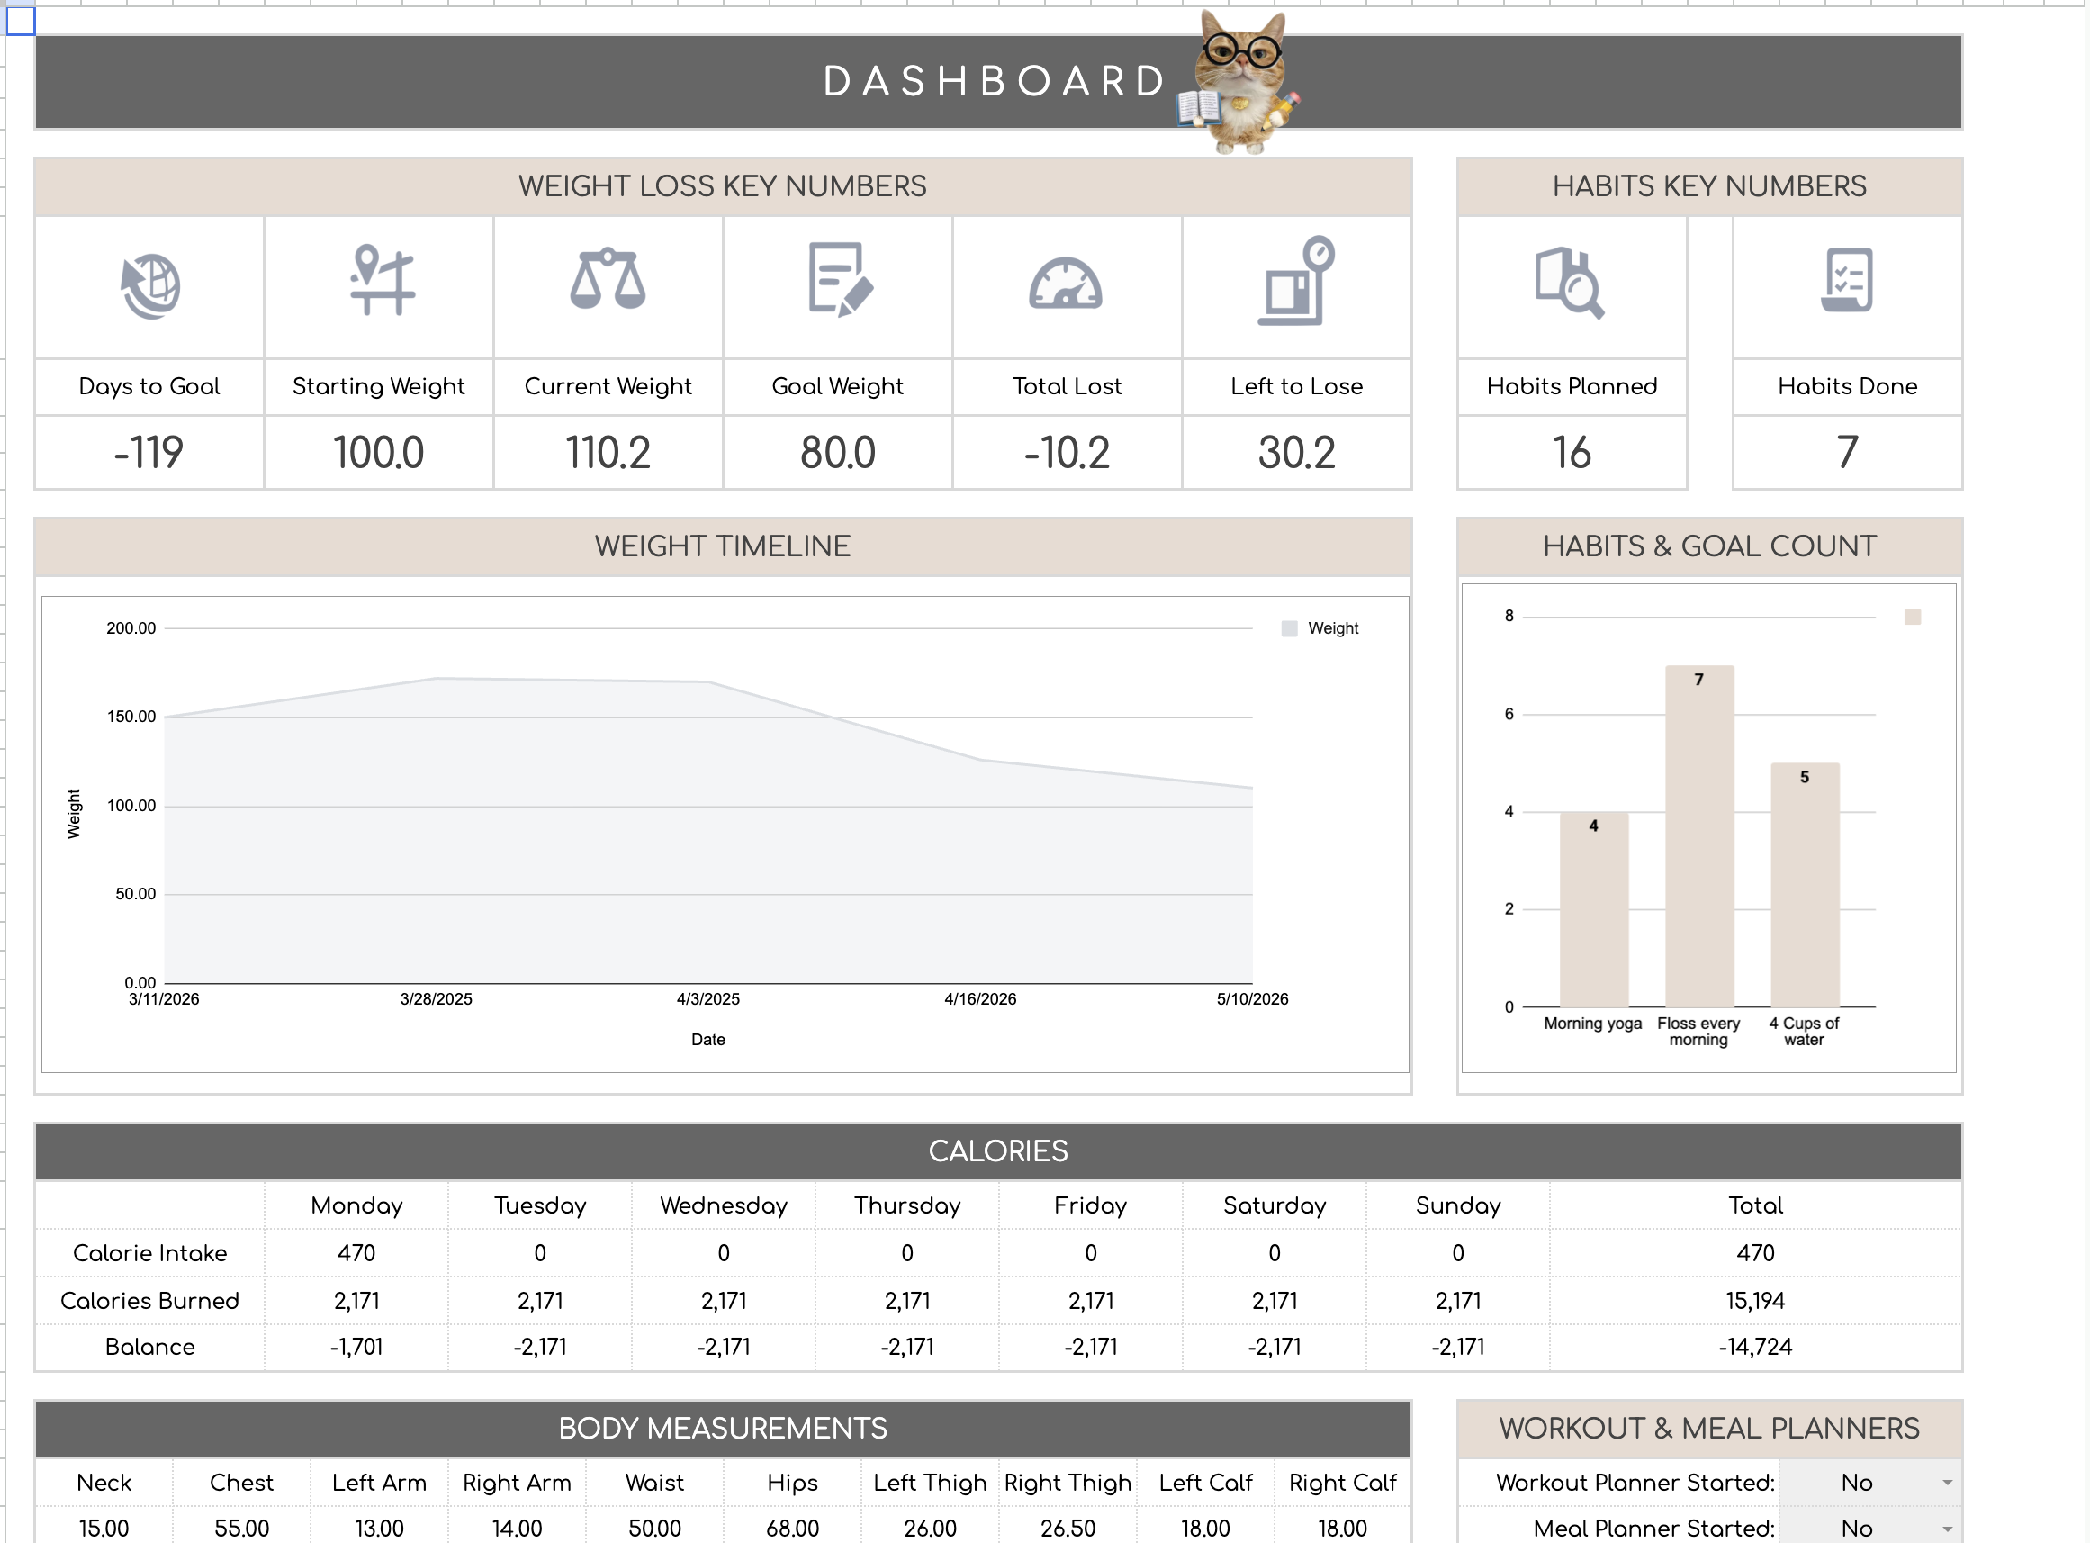Click the Left to Lose value 30.2
2090x1543 pixels.
[1296, 453]
